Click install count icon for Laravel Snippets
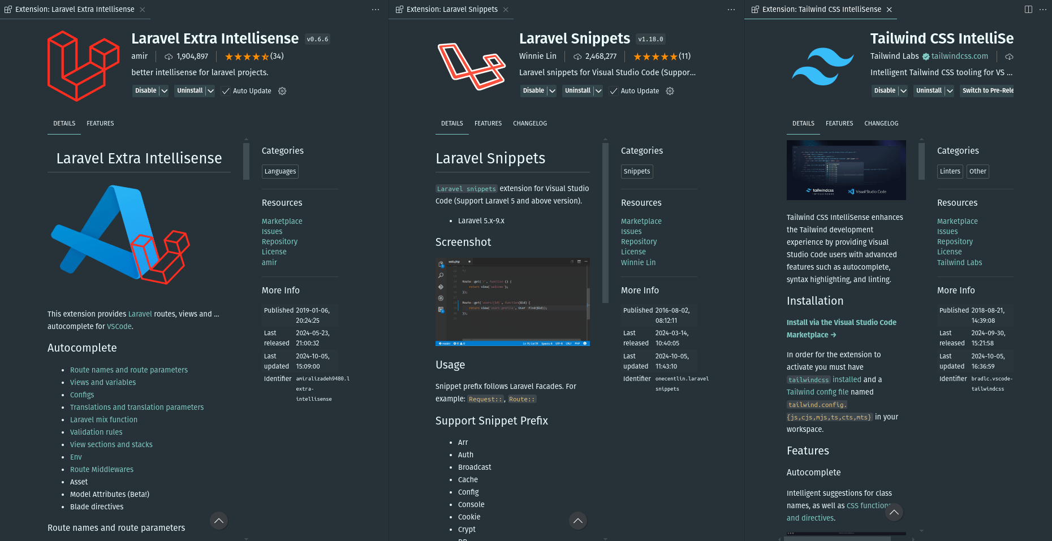The width and height of the screenshot is (1052, 541). 577,57
